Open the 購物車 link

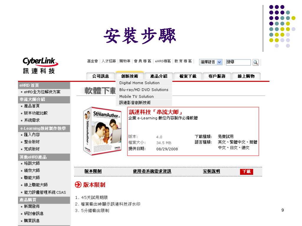click(x=125, y=61)
